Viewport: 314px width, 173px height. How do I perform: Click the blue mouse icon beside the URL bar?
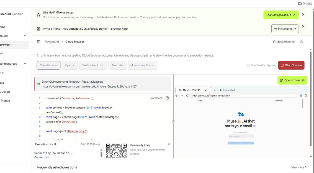pyautogui.click(x=301, y=96)
